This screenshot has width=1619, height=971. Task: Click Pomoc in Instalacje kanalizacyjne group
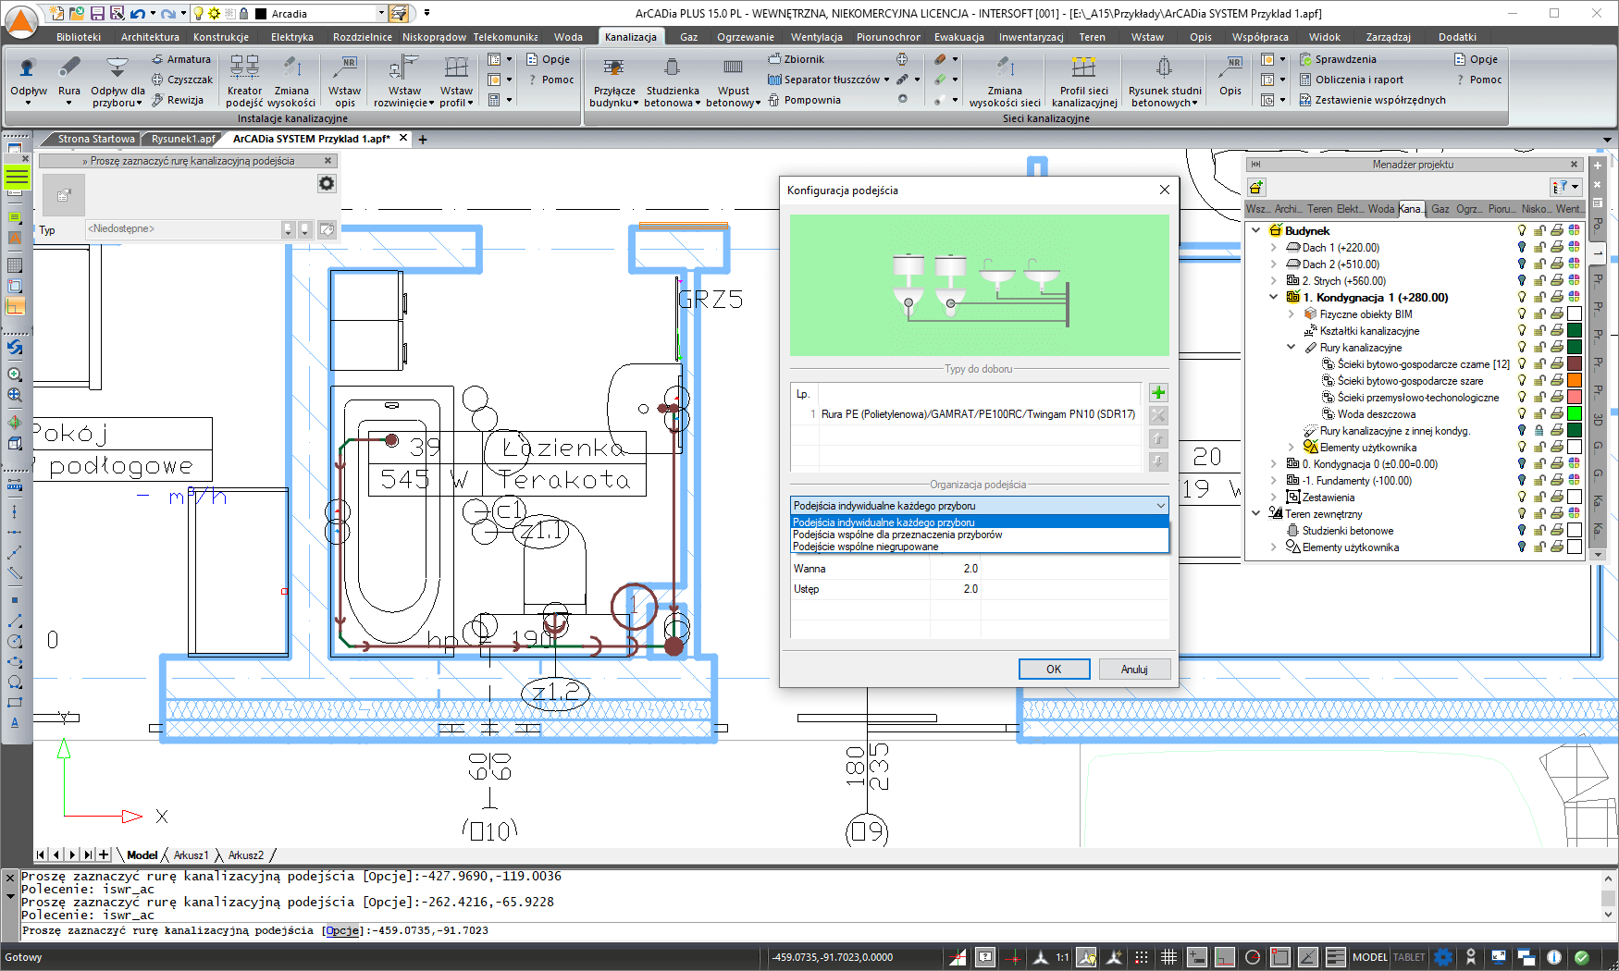click(550, 80)
